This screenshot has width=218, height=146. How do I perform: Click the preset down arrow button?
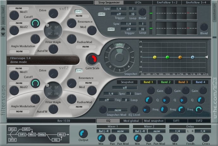click(3, 34)
